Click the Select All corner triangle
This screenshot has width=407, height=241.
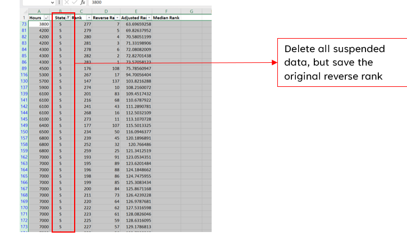point(25,11)
